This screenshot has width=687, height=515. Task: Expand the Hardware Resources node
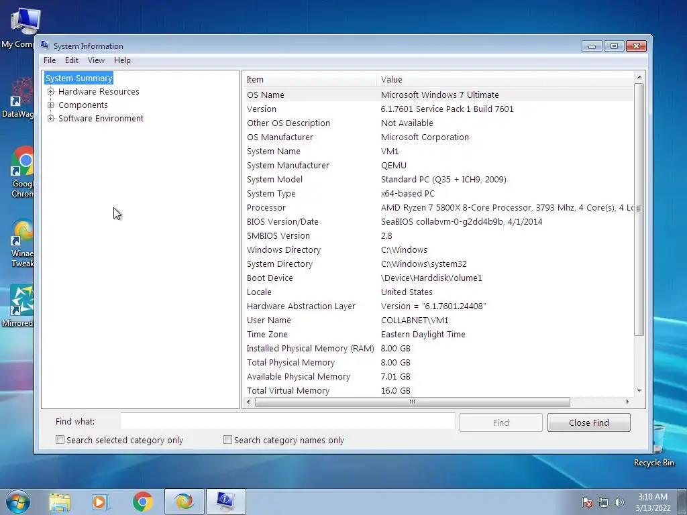tap(51, 91)
